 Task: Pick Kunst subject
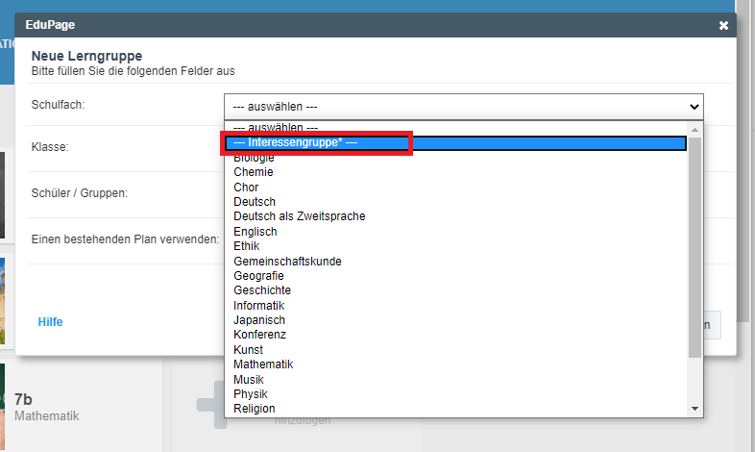coord(456,350)
